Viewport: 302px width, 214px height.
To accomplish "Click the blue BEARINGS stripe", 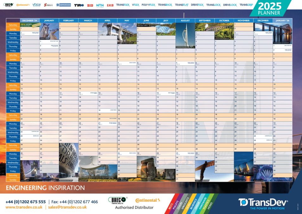I will pos(193,204).
